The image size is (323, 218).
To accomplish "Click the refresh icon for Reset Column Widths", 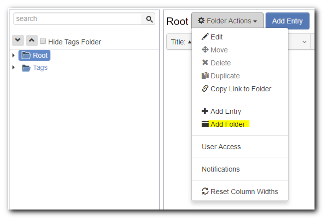I will tap(205, 192).
